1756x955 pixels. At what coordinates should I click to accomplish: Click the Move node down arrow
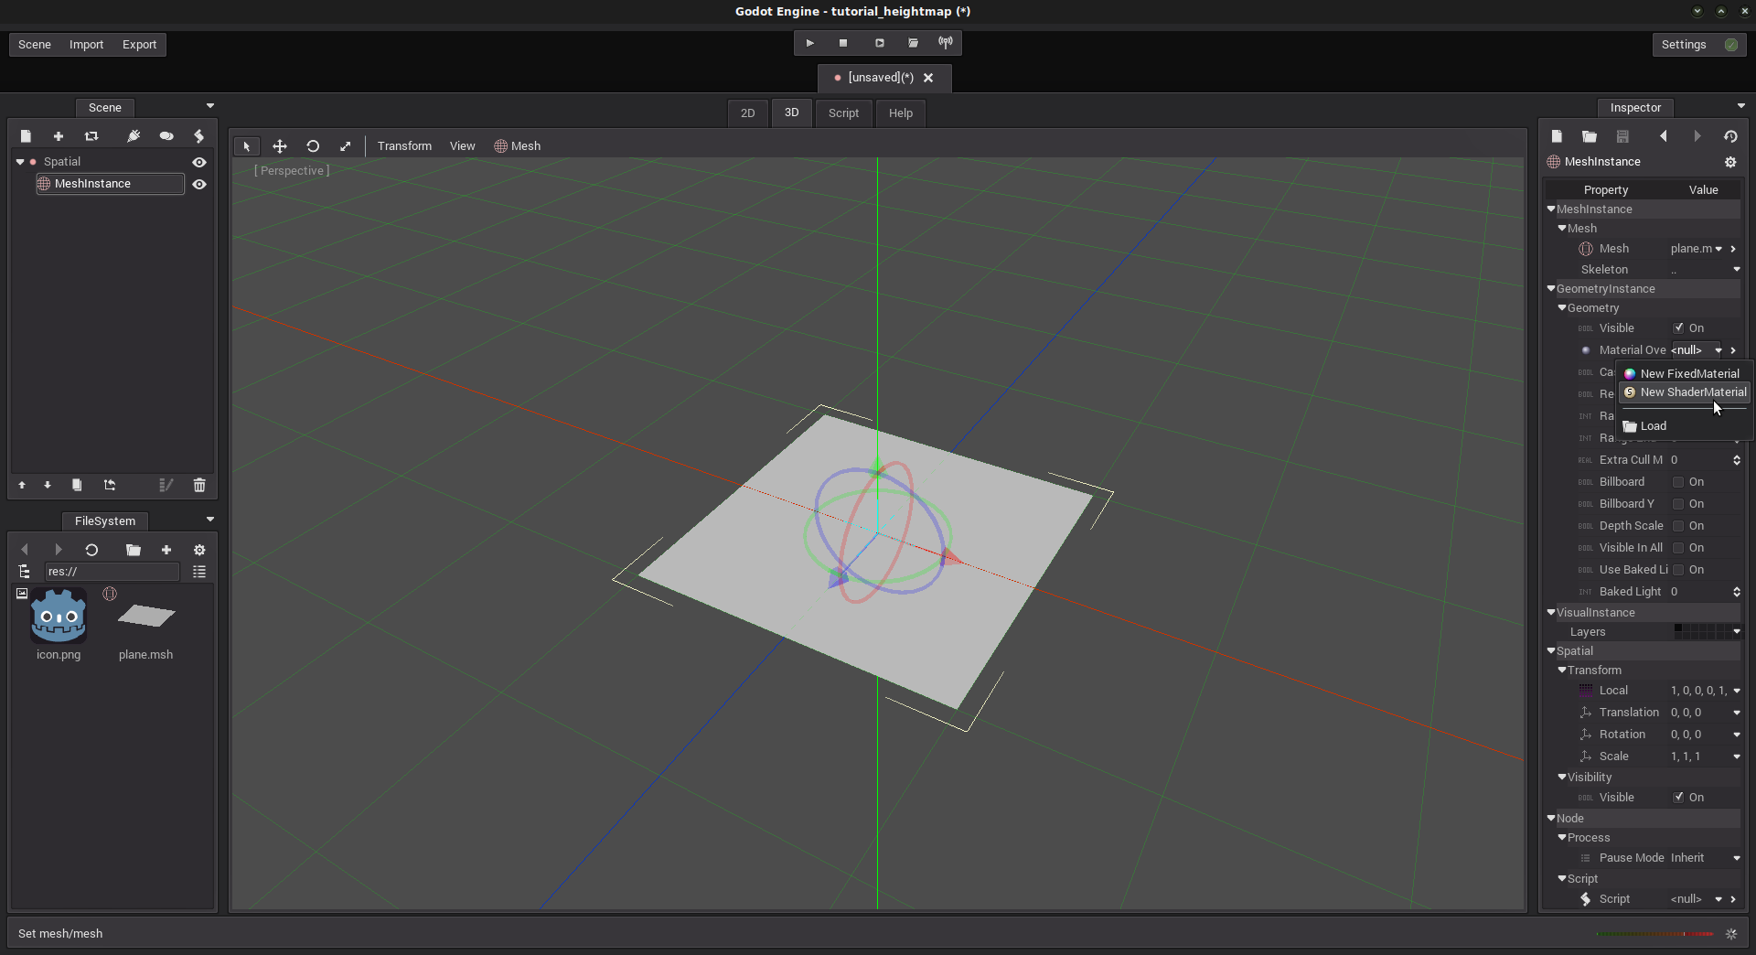coord(48,485)
